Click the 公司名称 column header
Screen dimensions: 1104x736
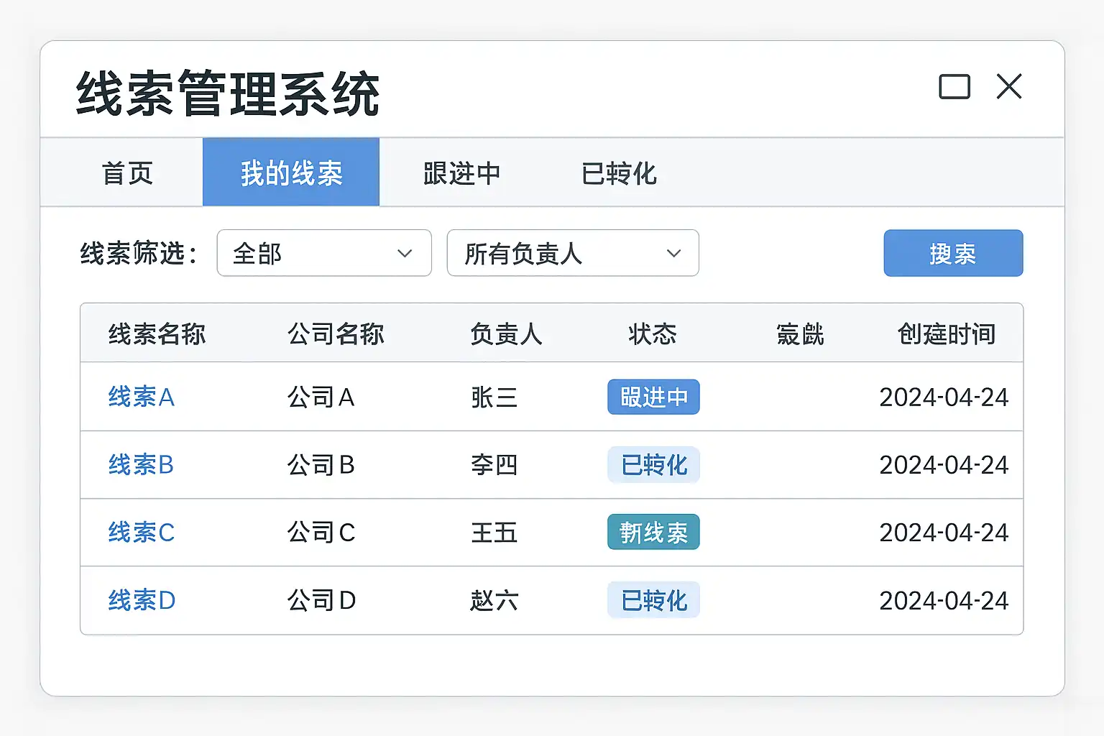click(336, 334)
